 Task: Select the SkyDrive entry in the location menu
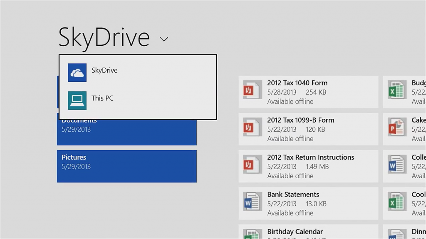click(104, 71)
